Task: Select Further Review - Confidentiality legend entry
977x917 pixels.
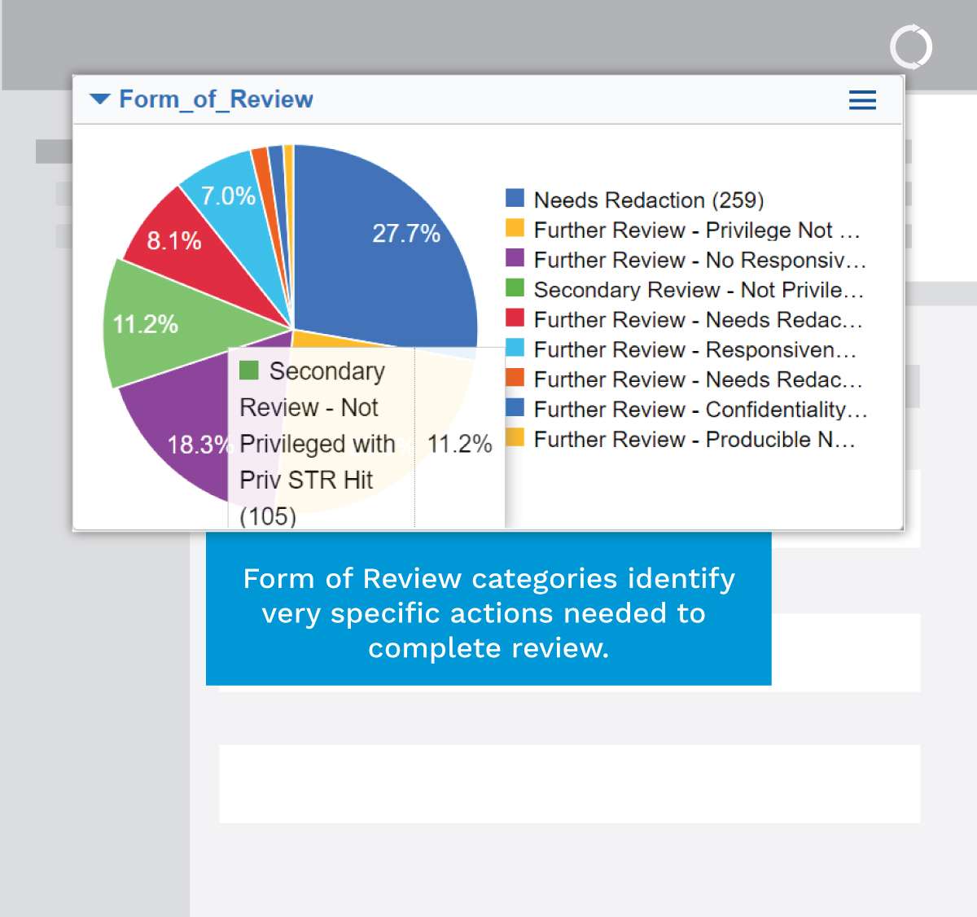Action: point(700,410)
